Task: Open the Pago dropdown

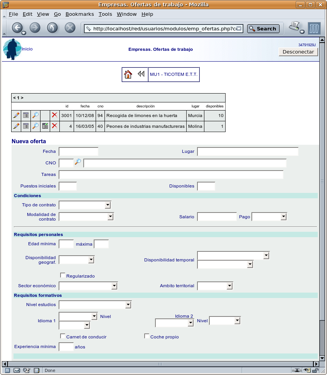Action: (x=269, y=217)
